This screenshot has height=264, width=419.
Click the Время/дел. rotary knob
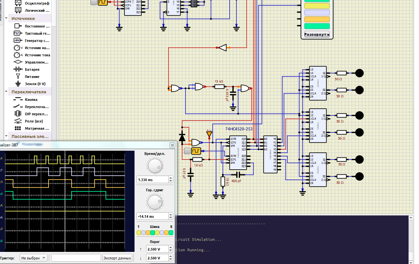coord(155,165)
